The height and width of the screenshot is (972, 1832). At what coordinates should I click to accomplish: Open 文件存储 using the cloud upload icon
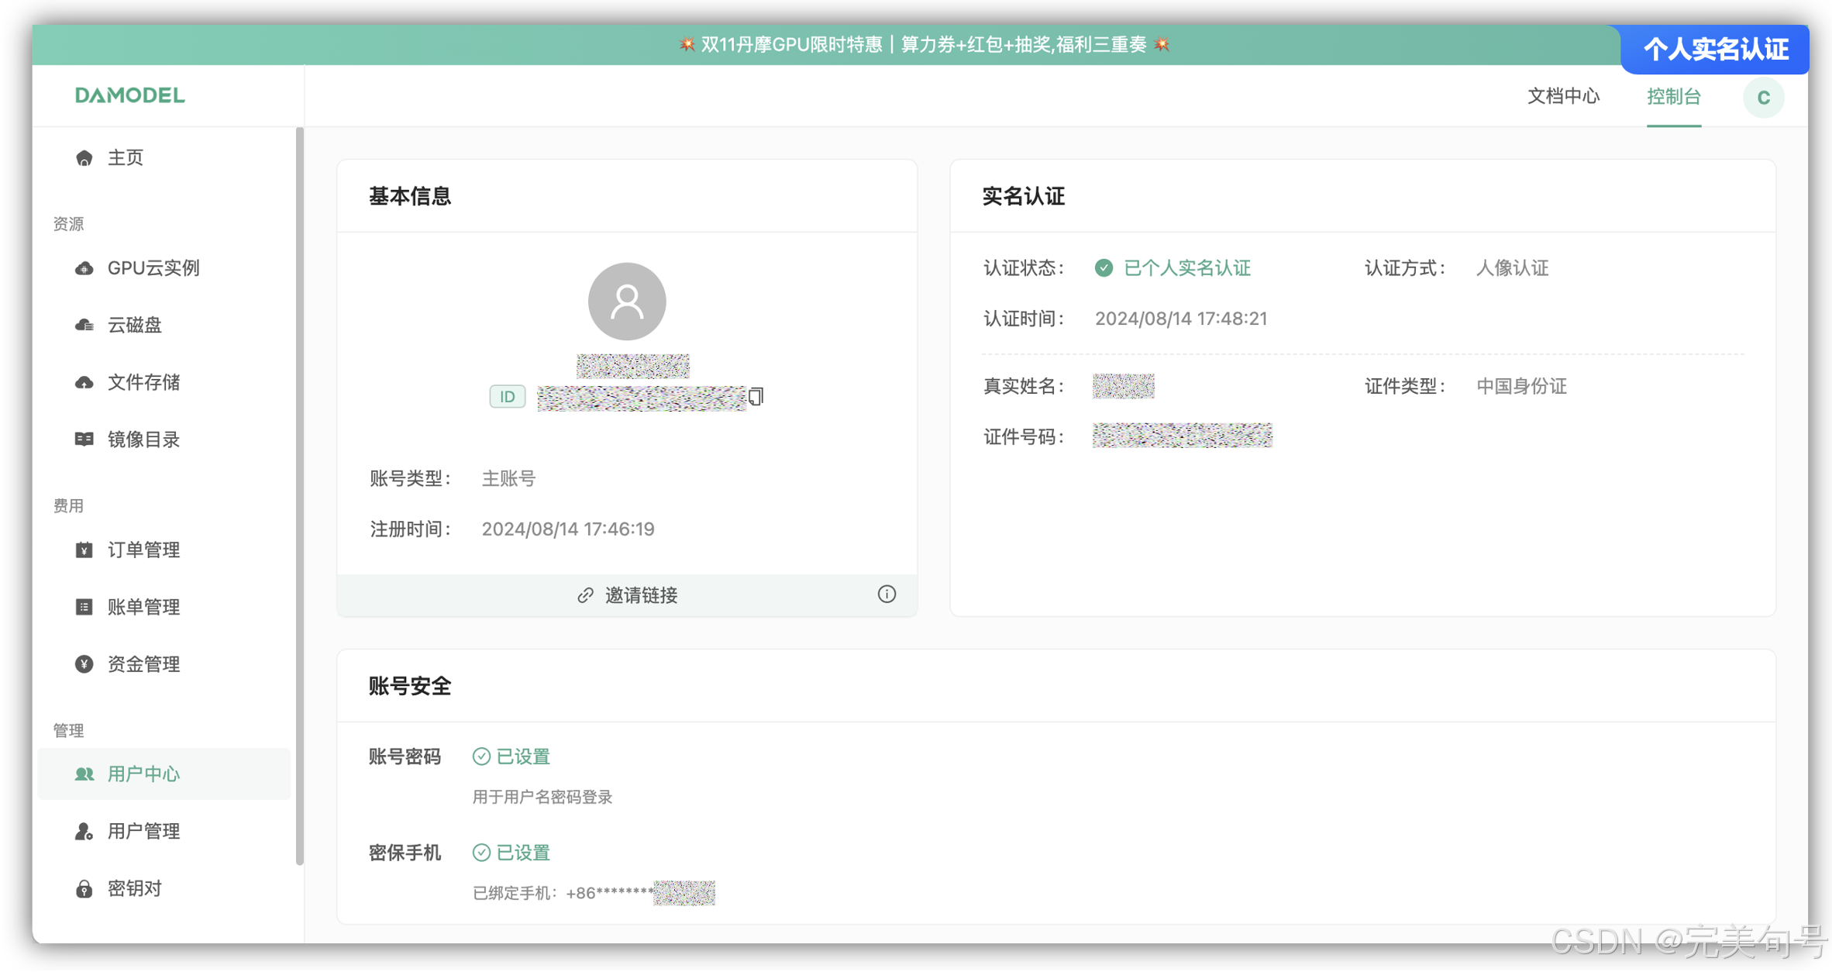click(x=84, y=382)
